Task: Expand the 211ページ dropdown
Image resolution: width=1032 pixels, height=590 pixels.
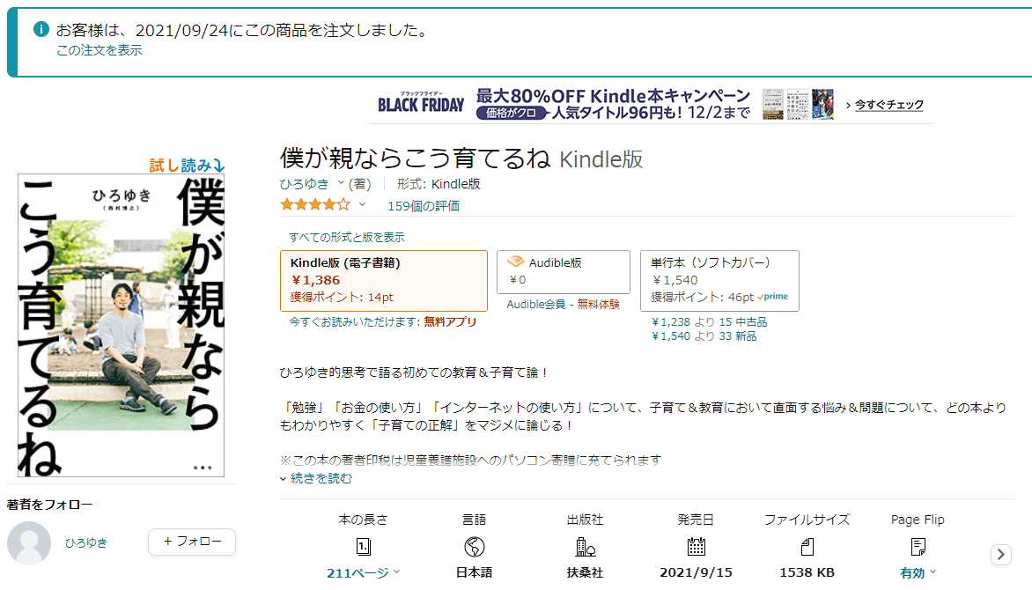Action: 364,573
